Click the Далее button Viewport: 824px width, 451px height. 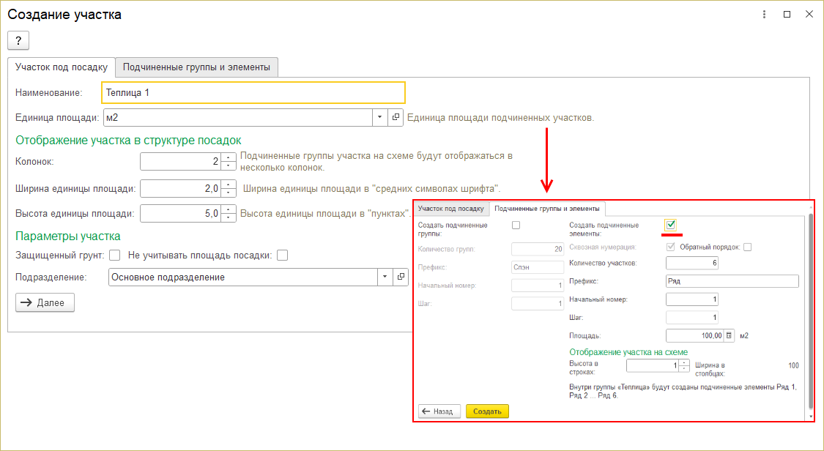[x=45, y=303]
